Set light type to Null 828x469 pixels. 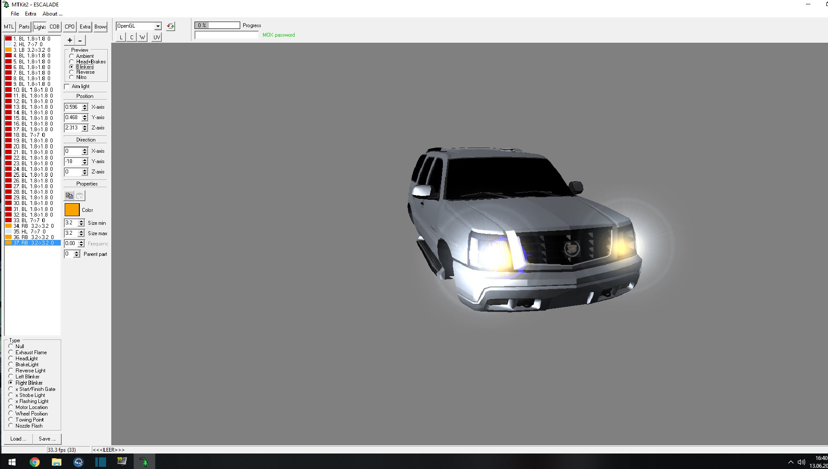(x=11, y=346)
